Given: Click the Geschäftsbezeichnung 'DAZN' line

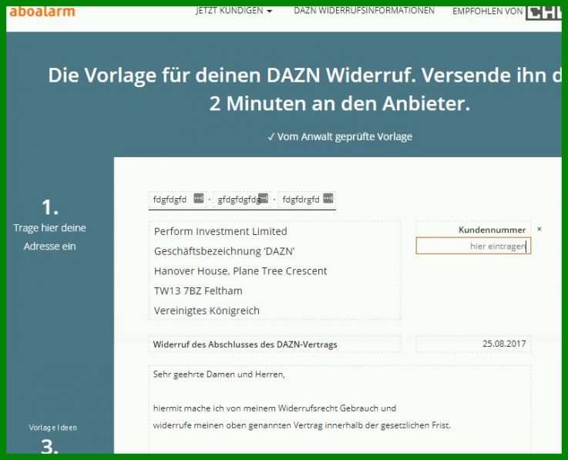Looking at the screenshot, I should pos(224,251).
